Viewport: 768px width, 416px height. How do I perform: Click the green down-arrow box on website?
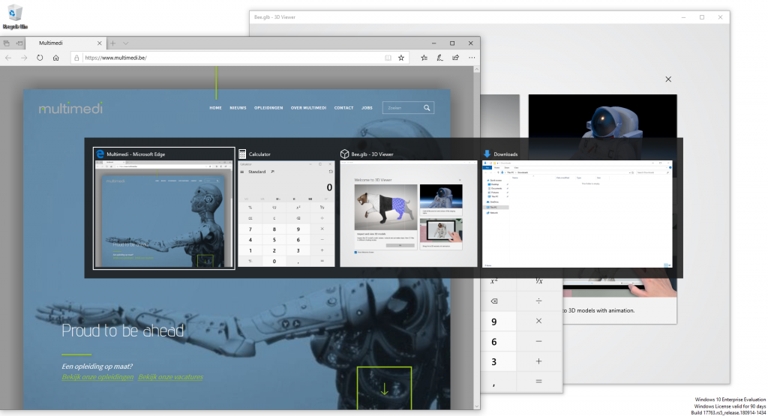384,388
